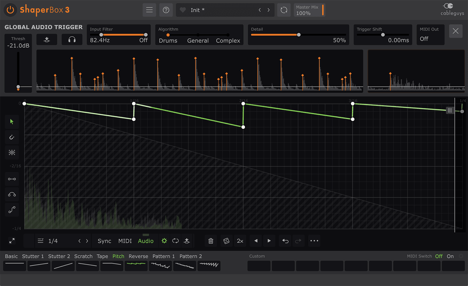Activate the region selection tool
The height and width of the screenshot is (286, 468).
pos(12,152)
